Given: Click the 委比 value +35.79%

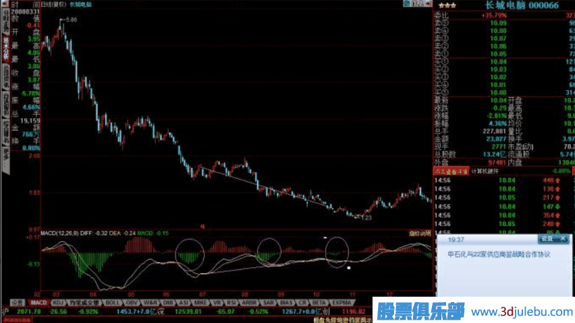Looking at the screenshot, I should tap(494, 16).
